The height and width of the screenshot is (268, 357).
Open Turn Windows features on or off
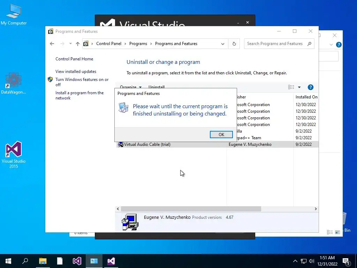(82, 82)
